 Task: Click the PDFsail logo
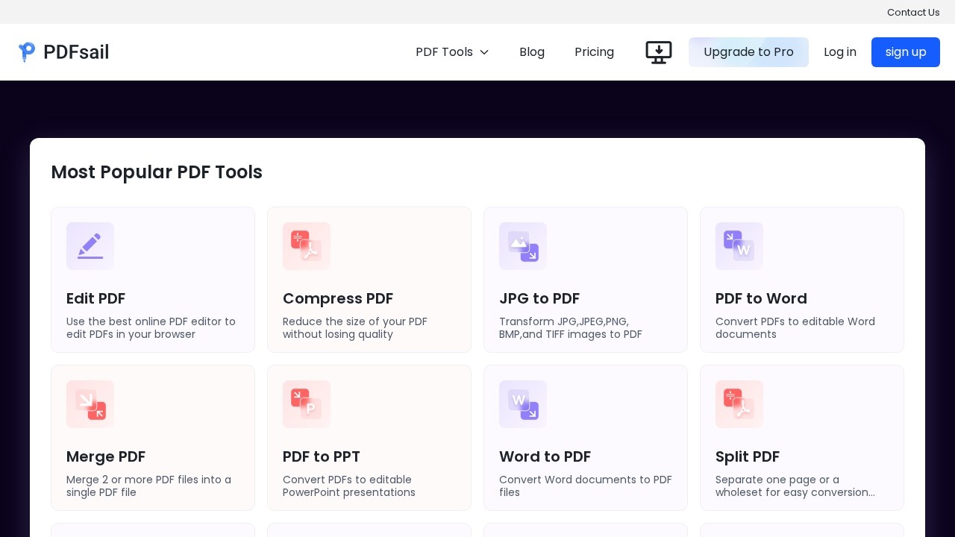[64, 52]
